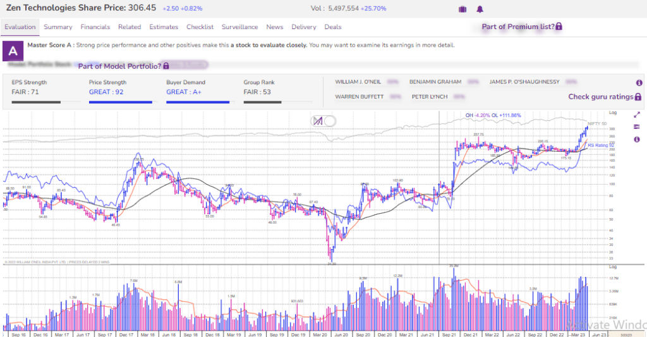
Task: Select Warren Buffett guru rating
Action: (x=360, y=97)
